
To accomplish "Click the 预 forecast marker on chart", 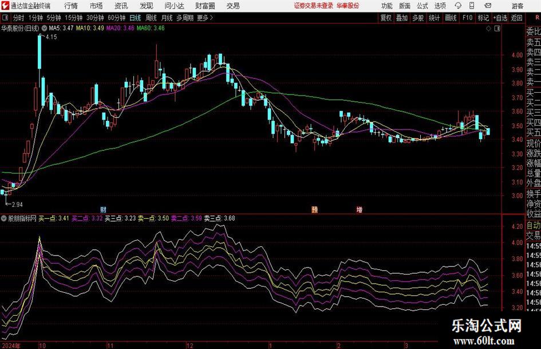I will (x=314, y=209).
